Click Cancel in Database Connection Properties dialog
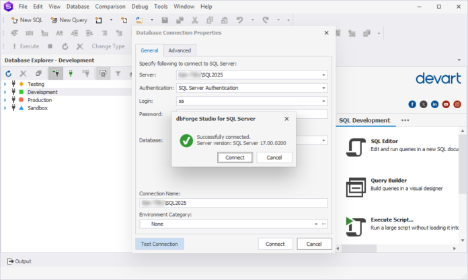The width and height of the screenshot is (468, 280). 314,244
